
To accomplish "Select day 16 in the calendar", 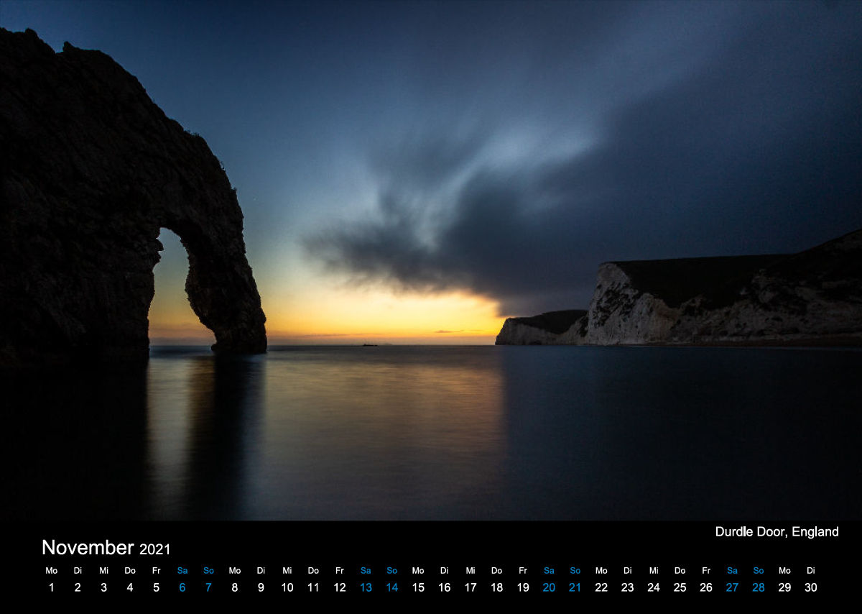I will pyautogui.click(x=444, y=587).
